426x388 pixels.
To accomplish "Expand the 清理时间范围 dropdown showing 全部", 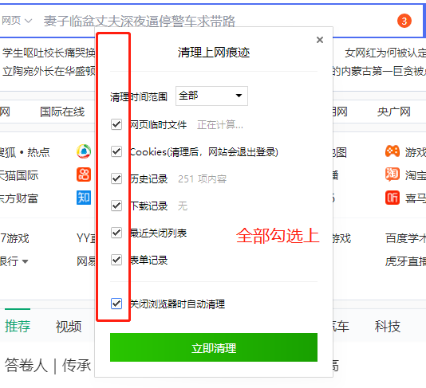I will click(211, 96).
